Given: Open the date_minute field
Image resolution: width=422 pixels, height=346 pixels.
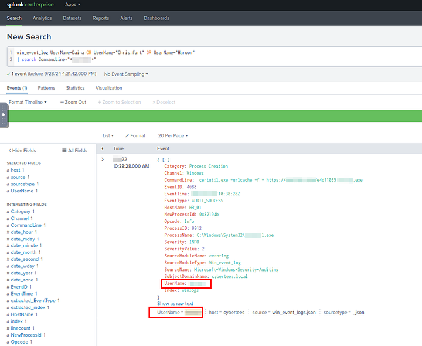Looking at the screenshot, I should coord(24,246).
